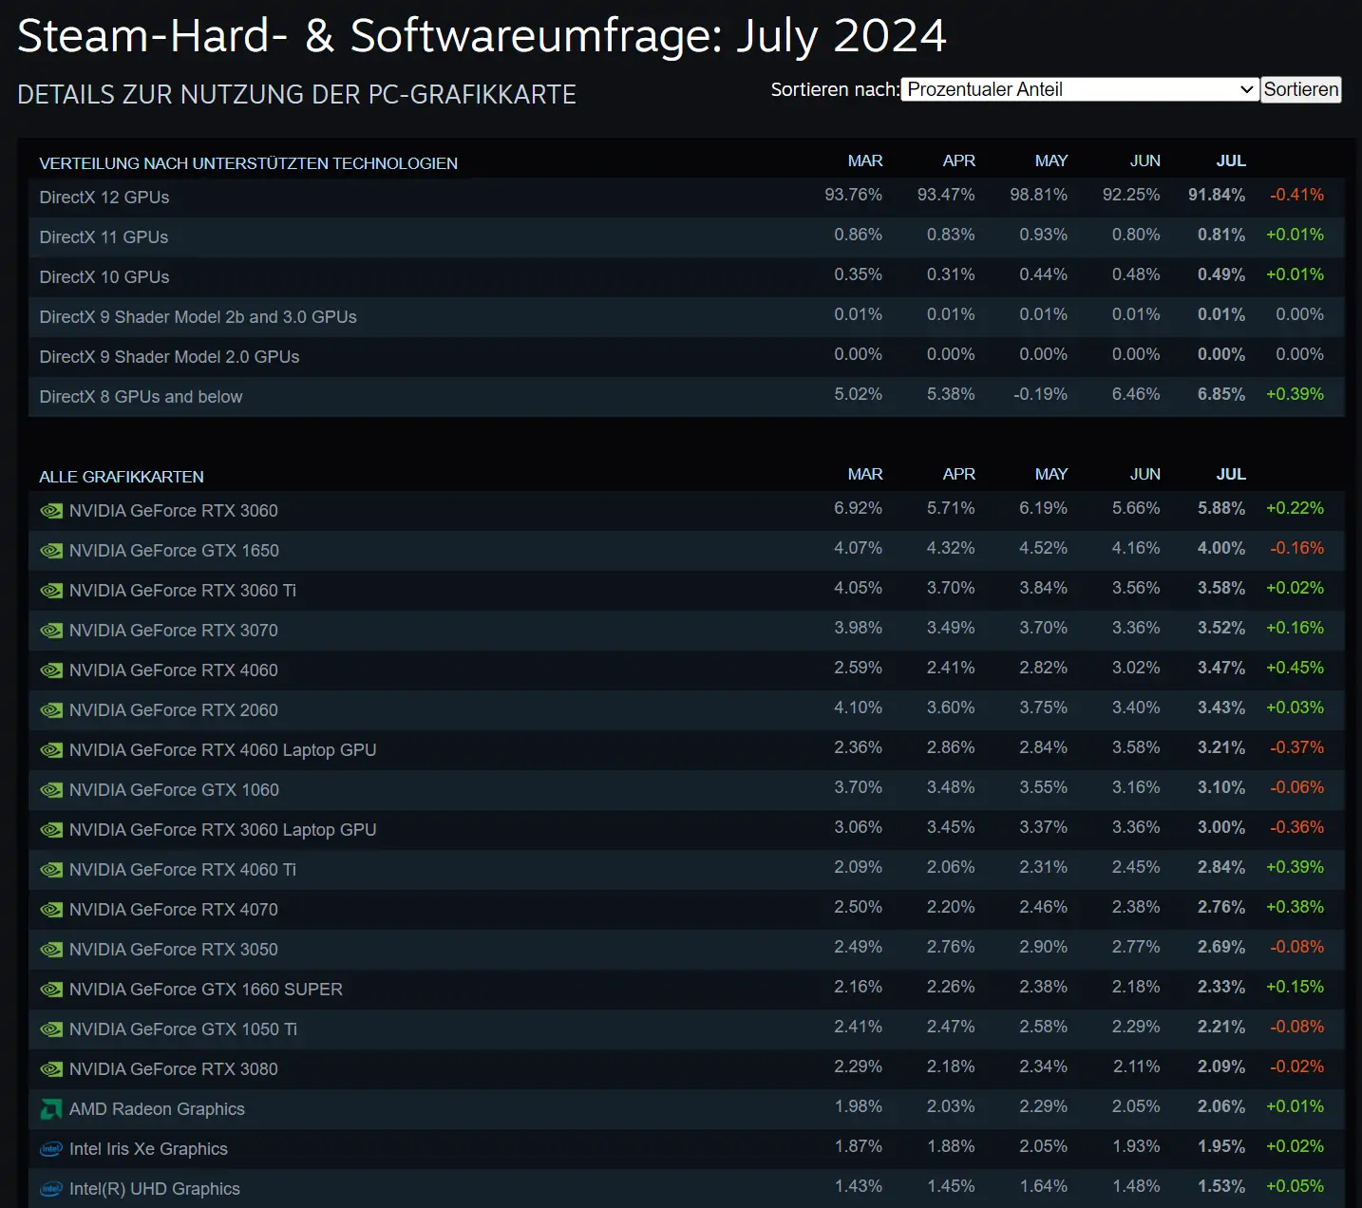Image resolution: width=1362 pixels, height=1208 pixels.
Task: Click the +0.05% change for Intel(R) UHD Graphics
Action: (x=1295, y=1186)
